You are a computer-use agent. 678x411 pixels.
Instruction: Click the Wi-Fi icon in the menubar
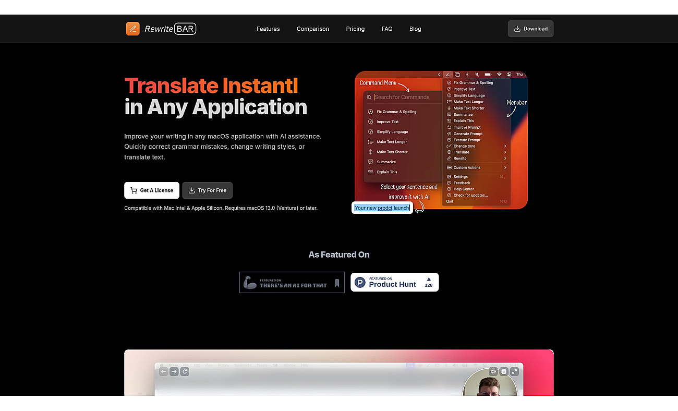[499, 75]
